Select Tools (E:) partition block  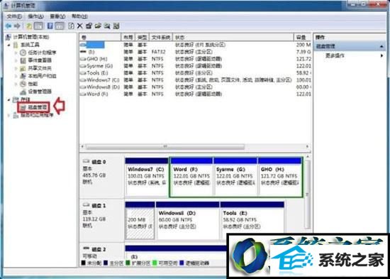pos(252,221)
